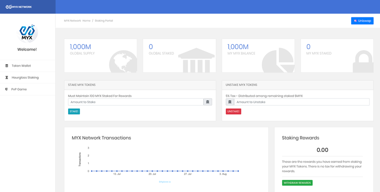The width and height of the screenshot is (380, 192).
Task: Click the 0 Global Staked value
Action: coord(151,47)
